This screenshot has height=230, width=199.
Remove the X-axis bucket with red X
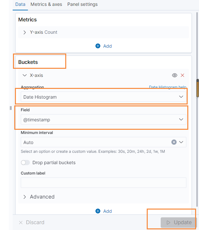182,75
